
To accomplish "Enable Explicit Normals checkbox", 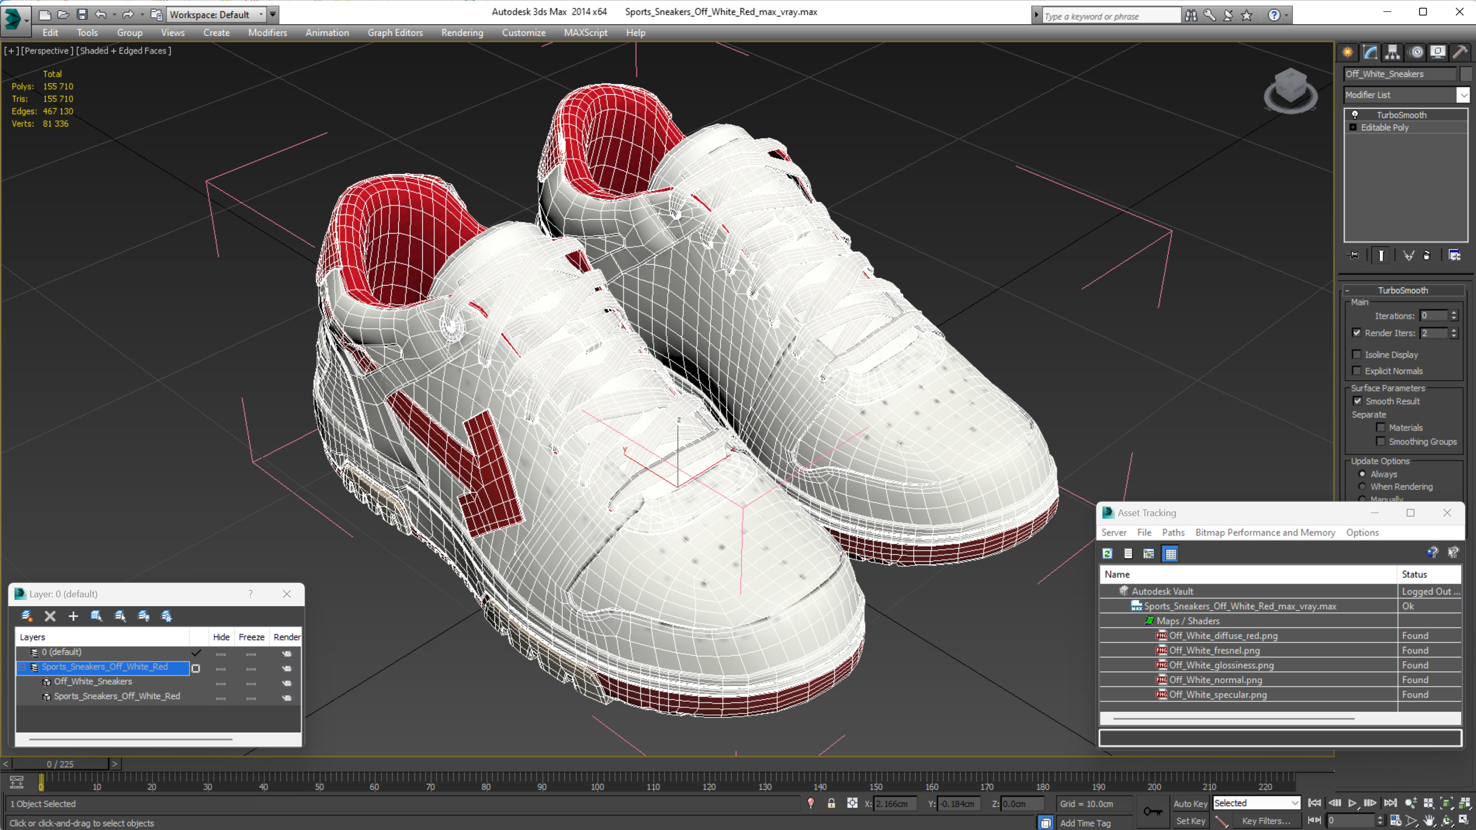I will (1357, 370).
